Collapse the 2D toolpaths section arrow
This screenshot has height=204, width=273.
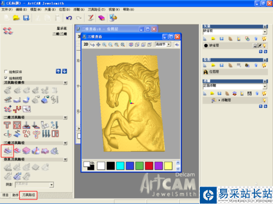tap(66, 118)
